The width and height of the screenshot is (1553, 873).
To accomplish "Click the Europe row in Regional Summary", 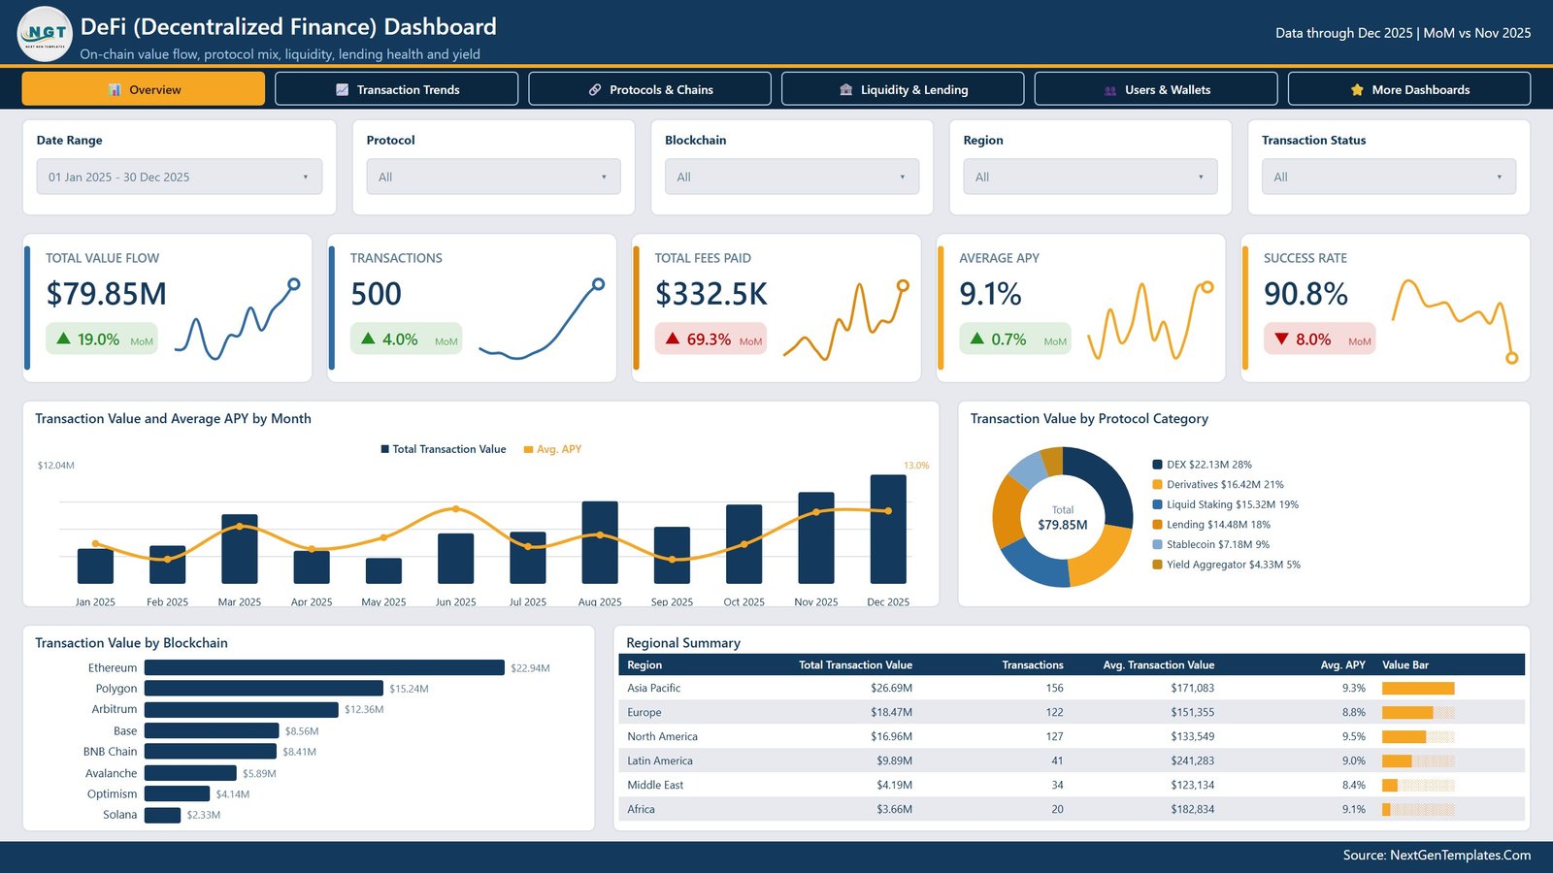I will click(x=1072, y=712).
